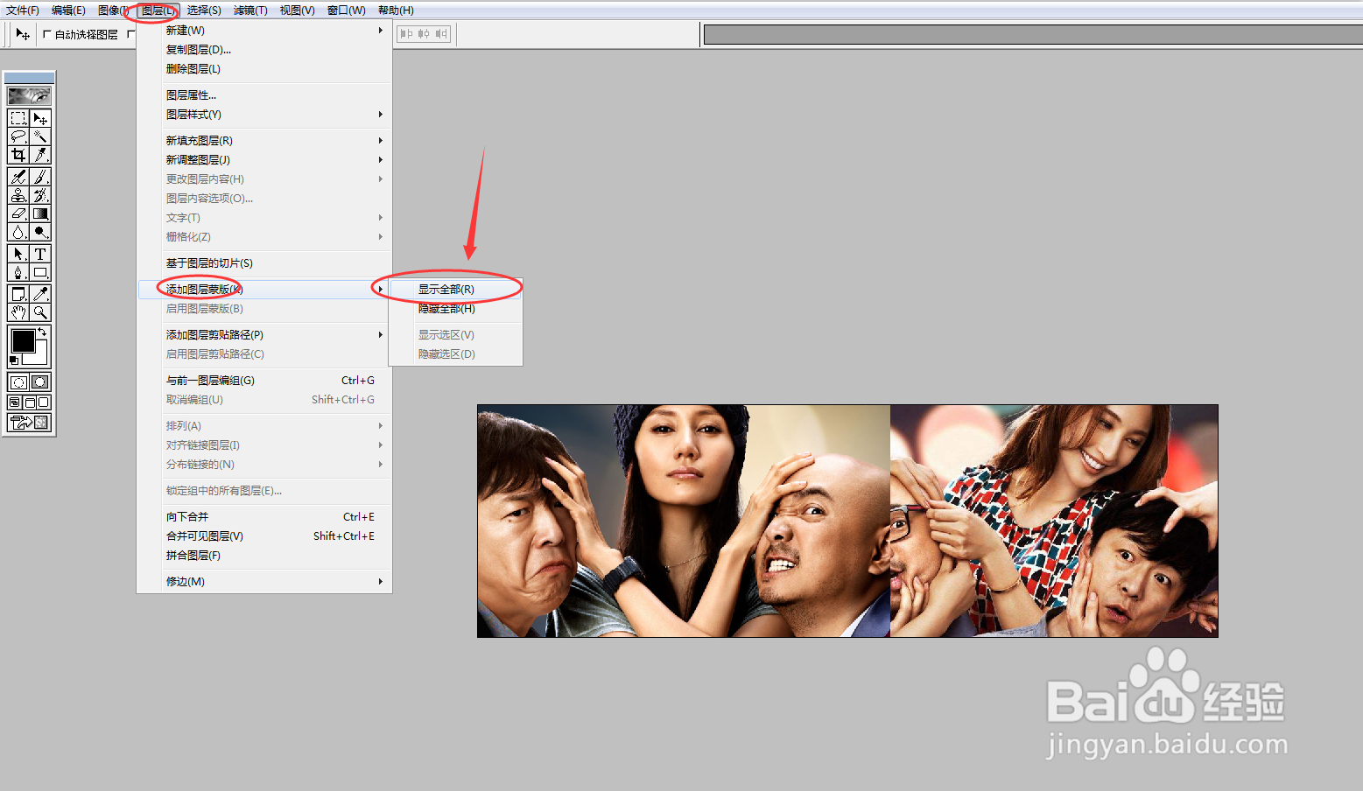Select the Pen tool

click(x=18, y=272)
